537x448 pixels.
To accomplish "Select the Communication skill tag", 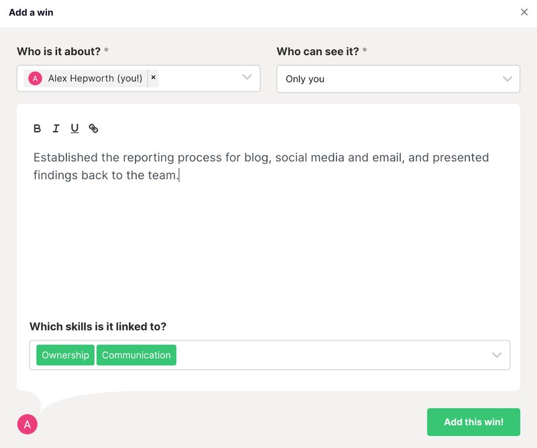I will coord(136,355).
